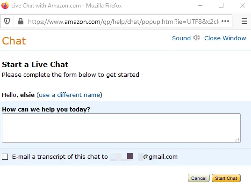Maximize the Firefox chat window

point(221,5)
